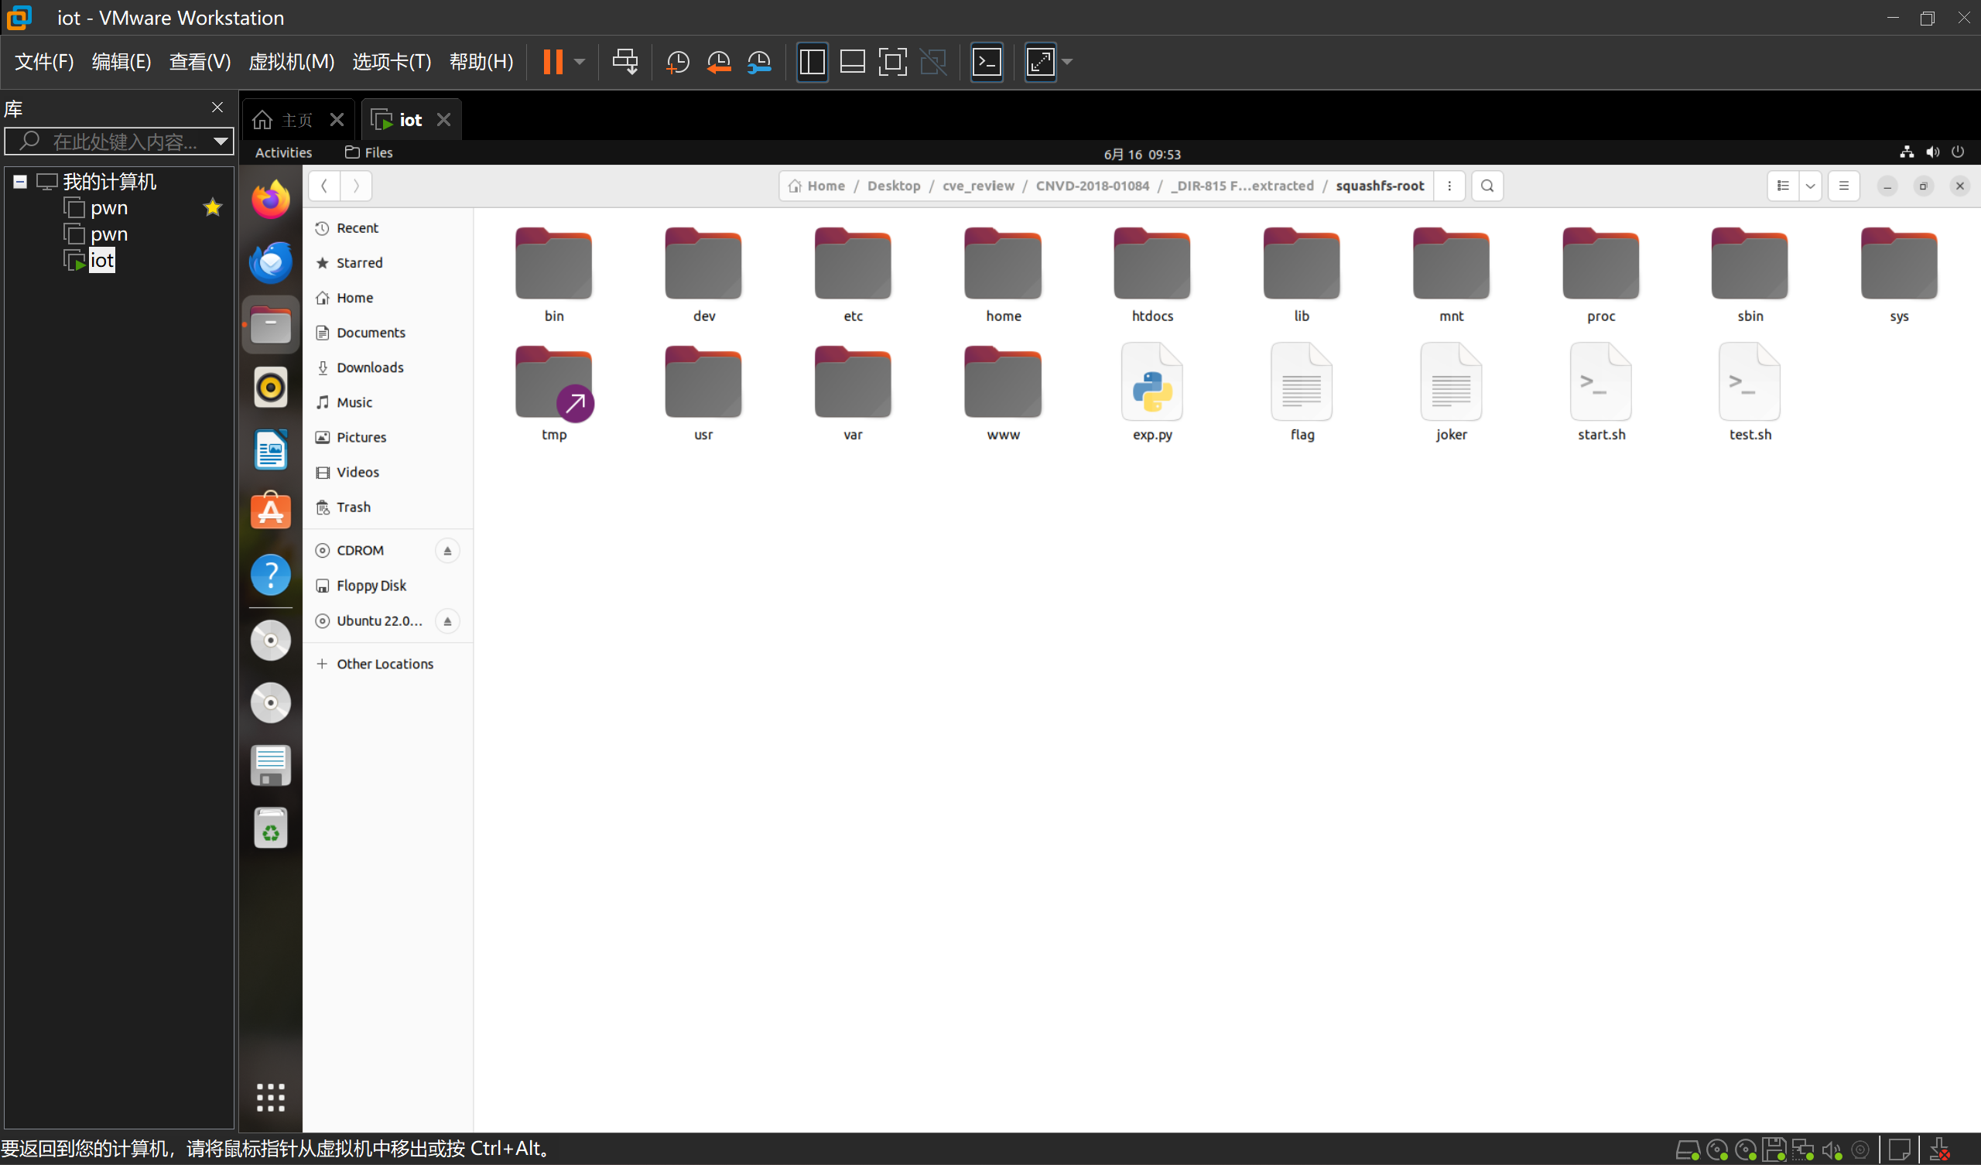Focus the library search field

click(118, 142)
